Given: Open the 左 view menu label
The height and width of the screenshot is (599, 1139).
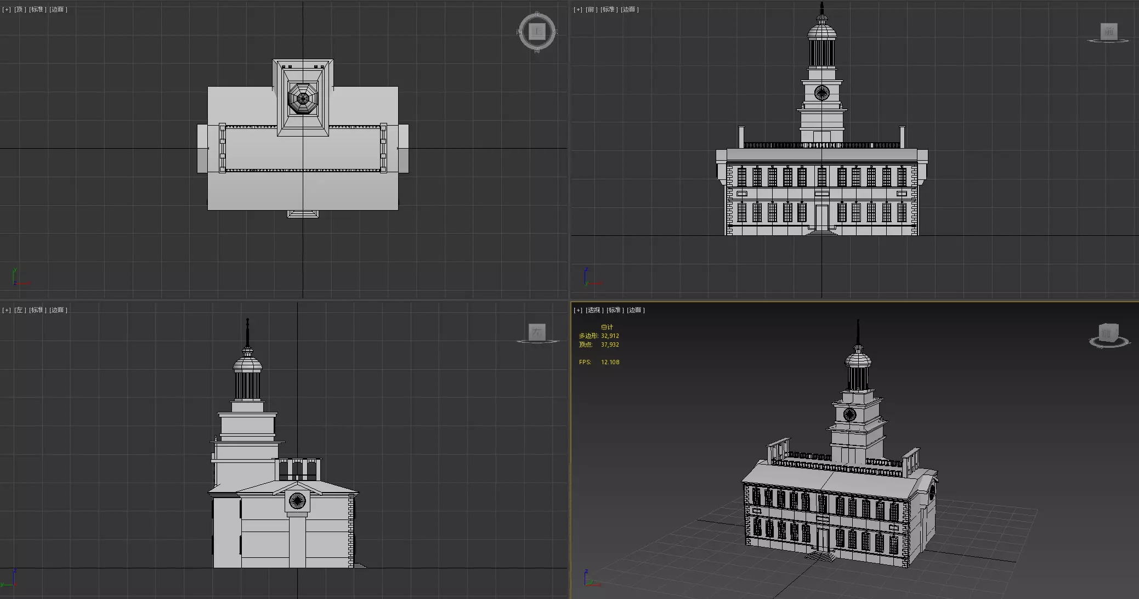Looking at the screenshot, I should pyautogui.click(x=20, y=310).
